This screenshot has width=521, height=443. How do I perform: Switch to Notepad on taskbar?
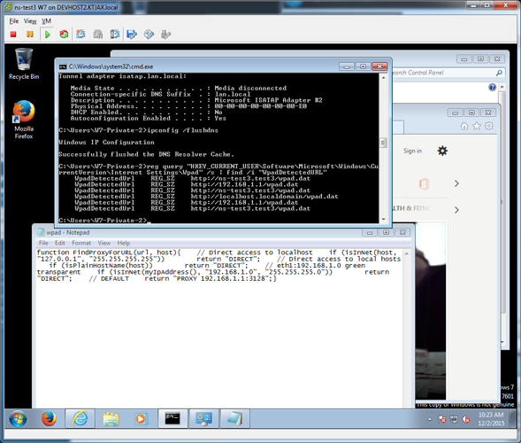pos(235,419)
